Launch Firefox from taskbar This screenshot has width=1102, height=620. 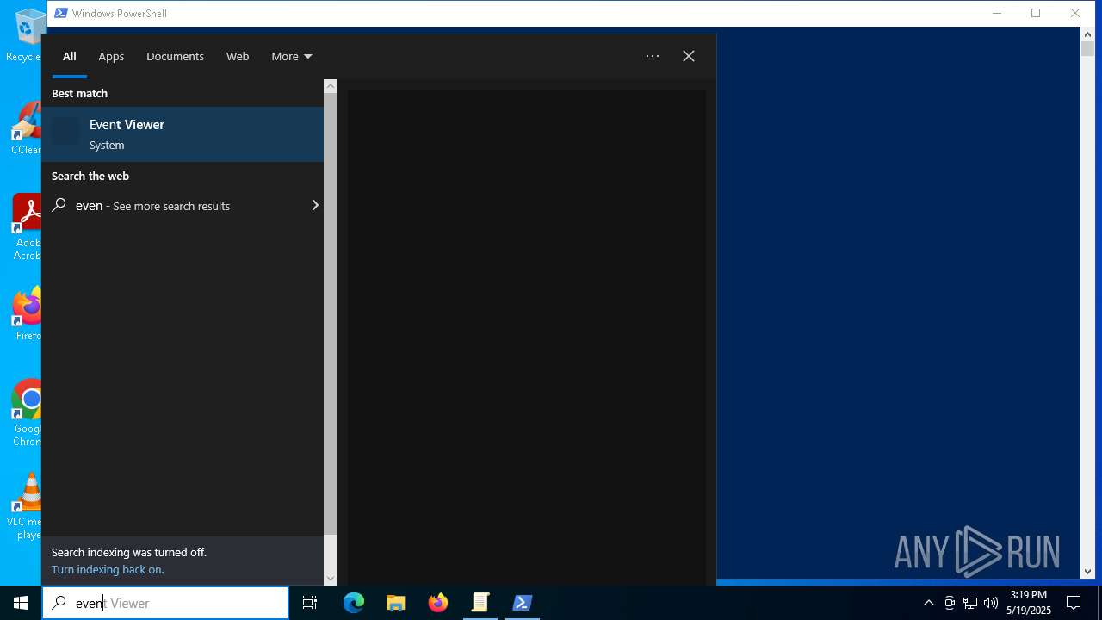438,603
